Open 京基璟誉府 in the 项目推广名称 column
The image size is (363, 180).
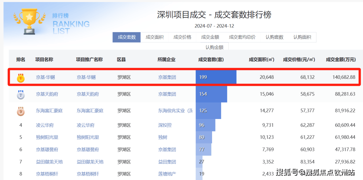pos(88,150)
